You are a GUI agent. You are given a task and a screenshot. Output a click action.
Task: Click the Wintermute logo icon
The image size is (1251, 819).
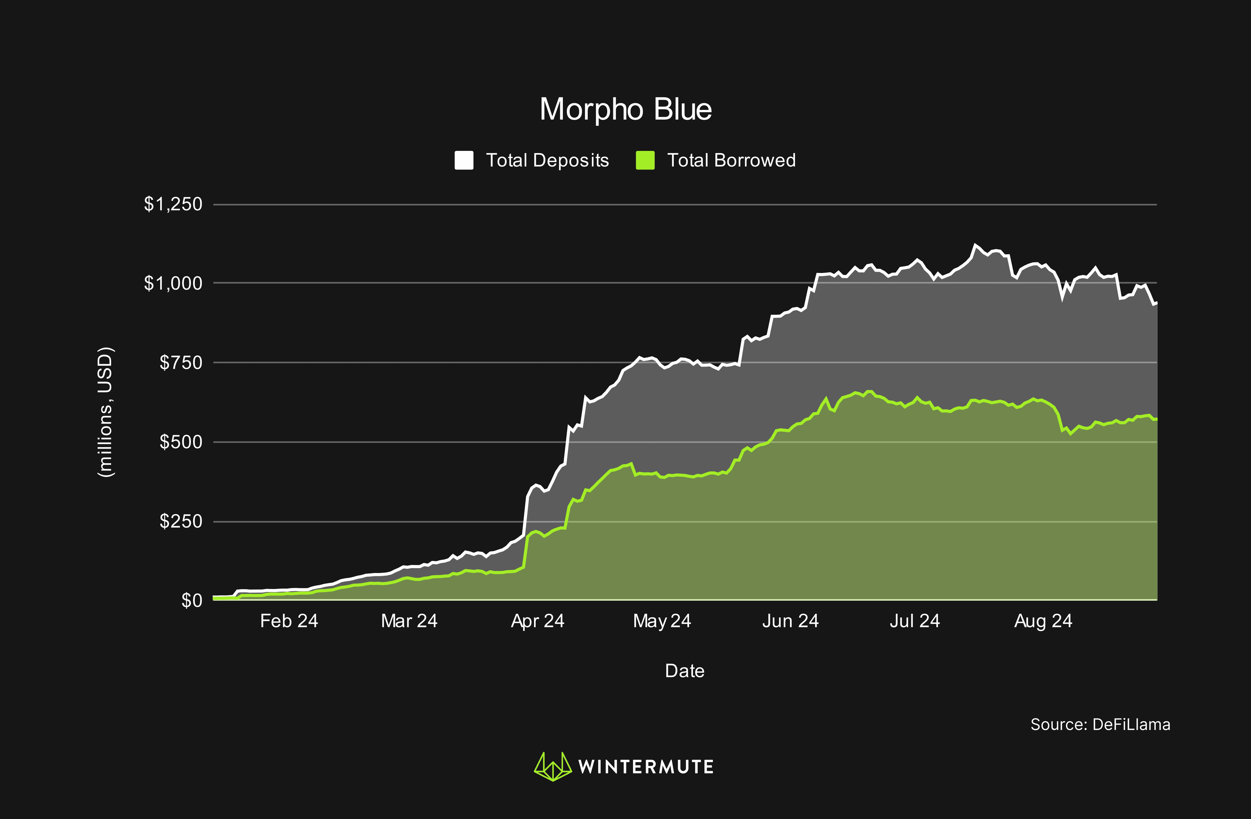click(x=553, y=767)
